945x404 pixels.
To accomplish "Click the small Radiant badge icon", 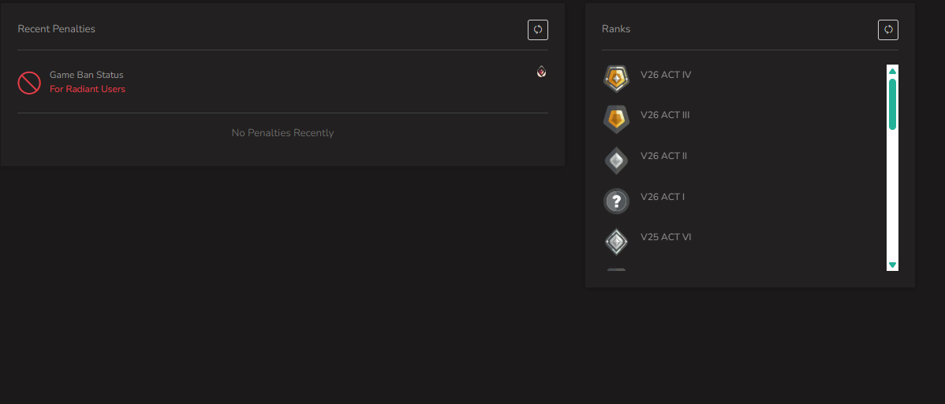I will [542, 72].
